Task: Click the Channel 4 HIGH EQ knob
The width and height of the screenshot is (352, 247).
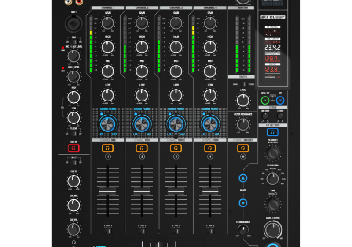Action: tap(210, 47)
